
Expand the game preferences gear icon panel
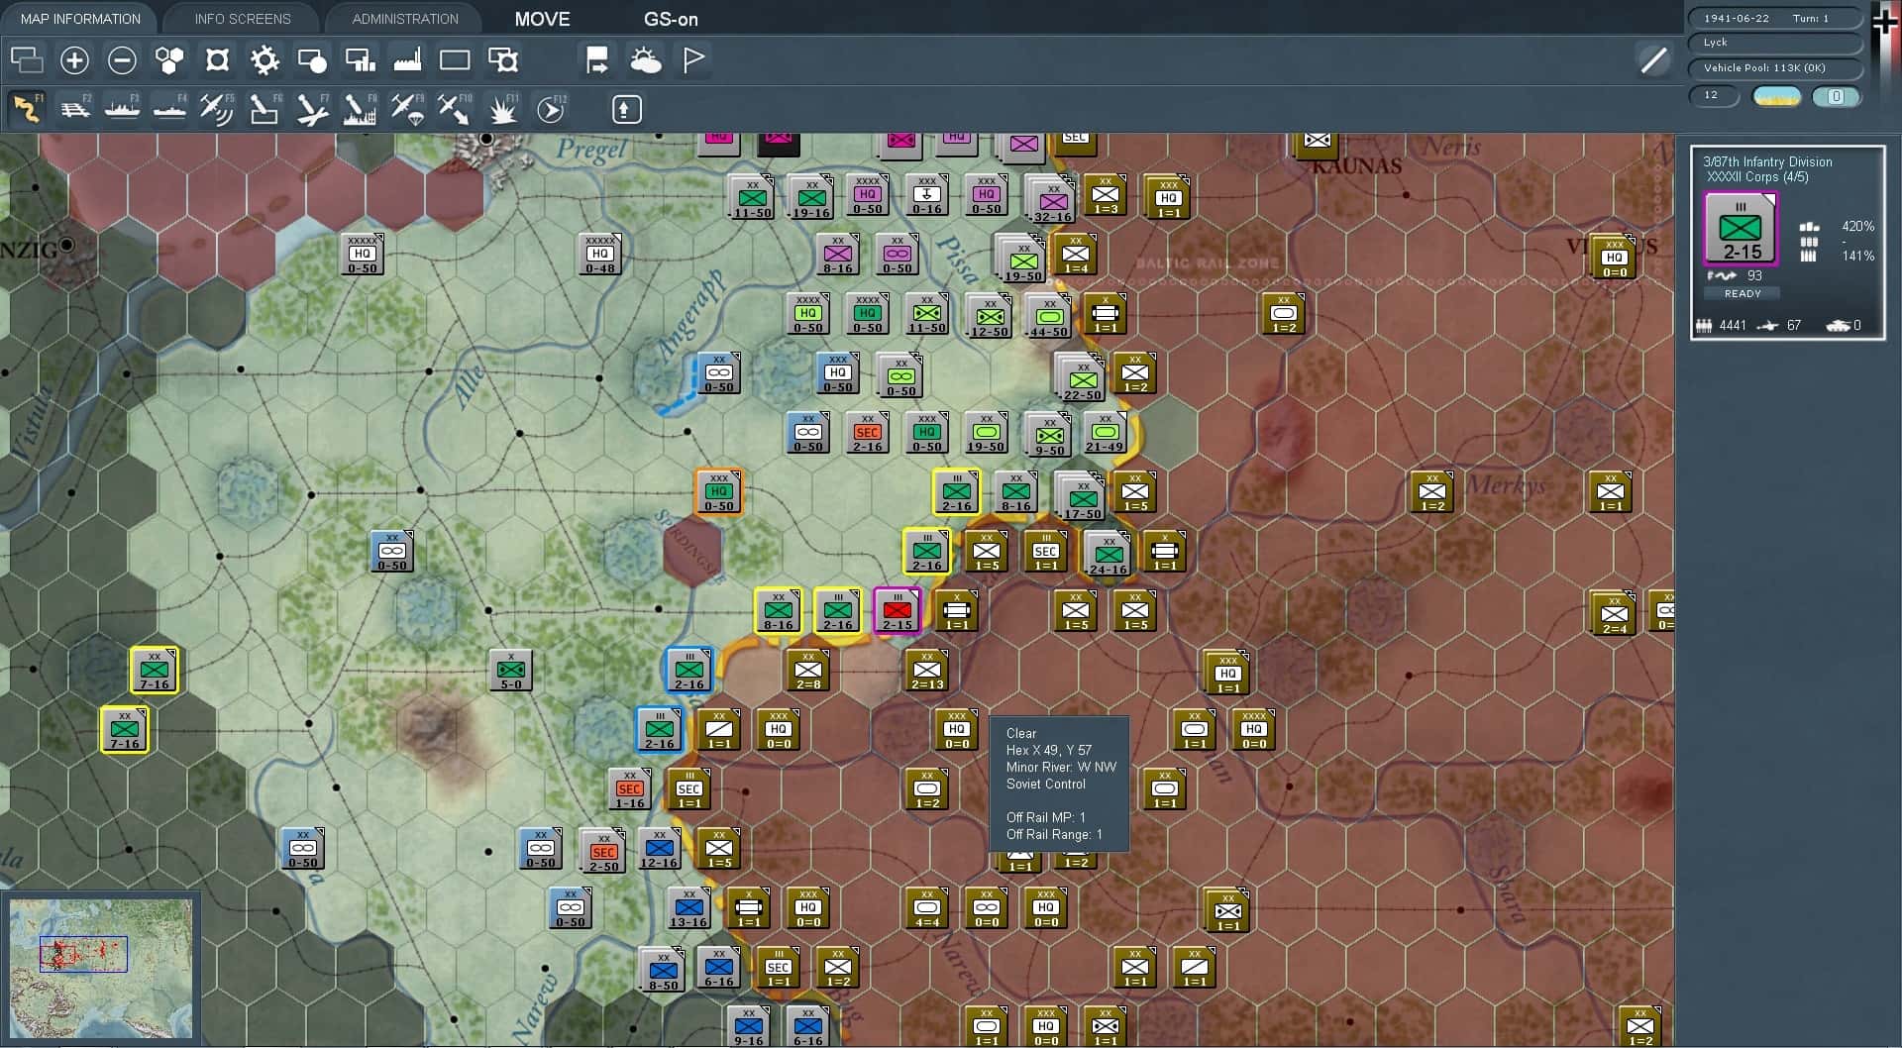(264, 59)
